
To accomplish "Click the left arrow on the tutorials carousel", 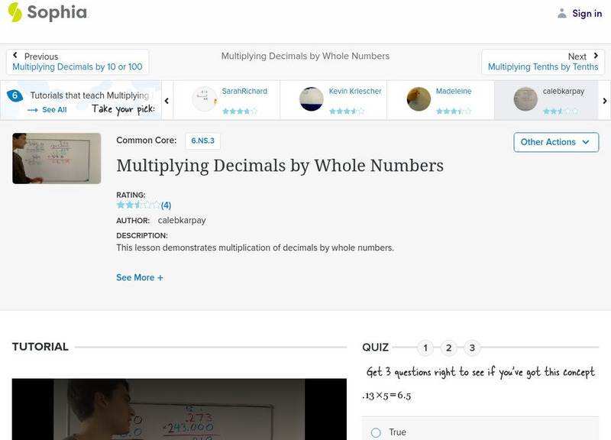I will tap(166, 100).
